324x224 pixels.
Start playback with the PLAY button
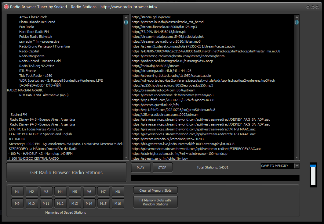(x=140, y=168)
